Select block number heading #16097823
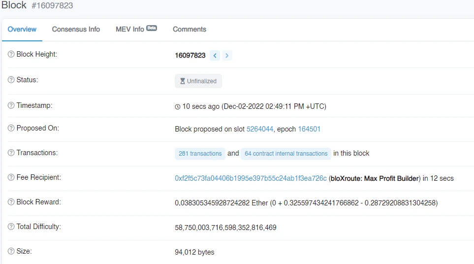Image resolution: width=474 pixels, height=264 pixels. (52, 5)
